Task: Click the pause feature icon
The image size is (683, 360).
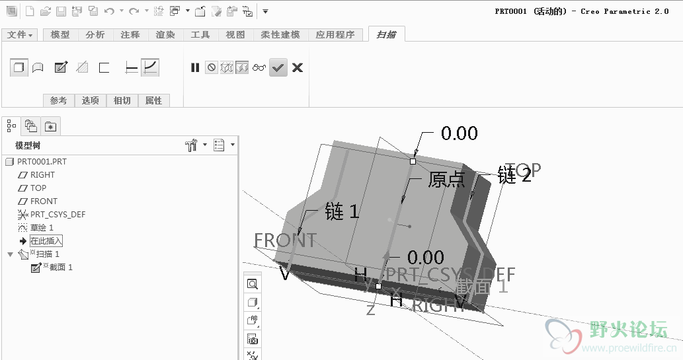Action: 195,67
